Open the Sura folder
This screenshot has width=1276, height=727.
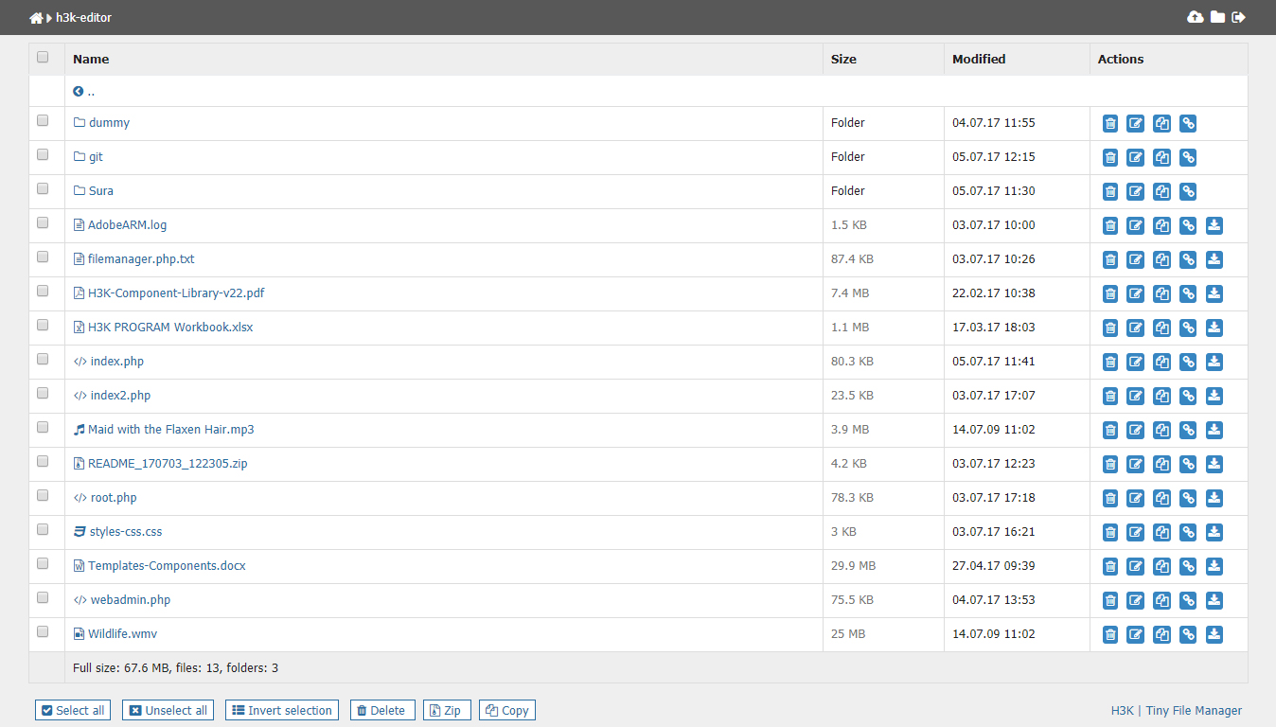(x=100, y=190)
